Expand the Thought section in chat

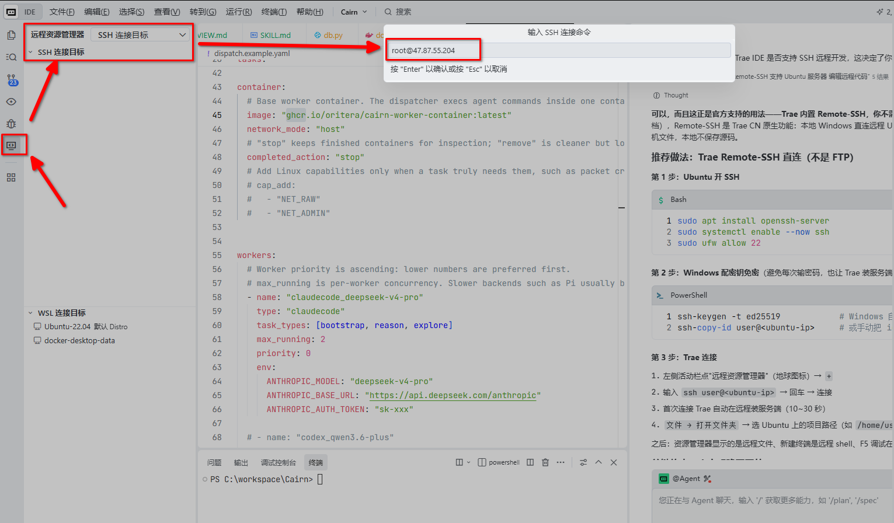[671, 95]
